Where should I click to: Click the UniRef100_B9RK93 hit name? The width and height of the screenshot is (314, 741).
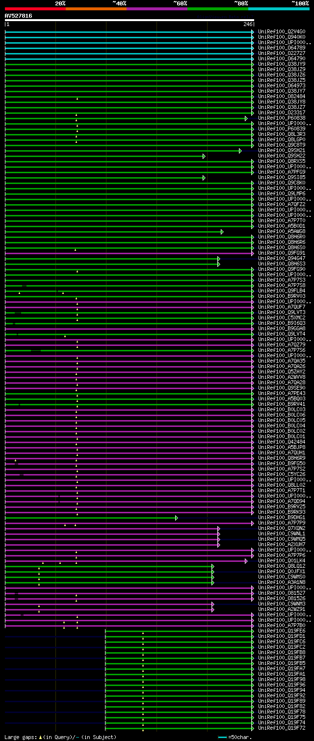[x=282, y=512]
